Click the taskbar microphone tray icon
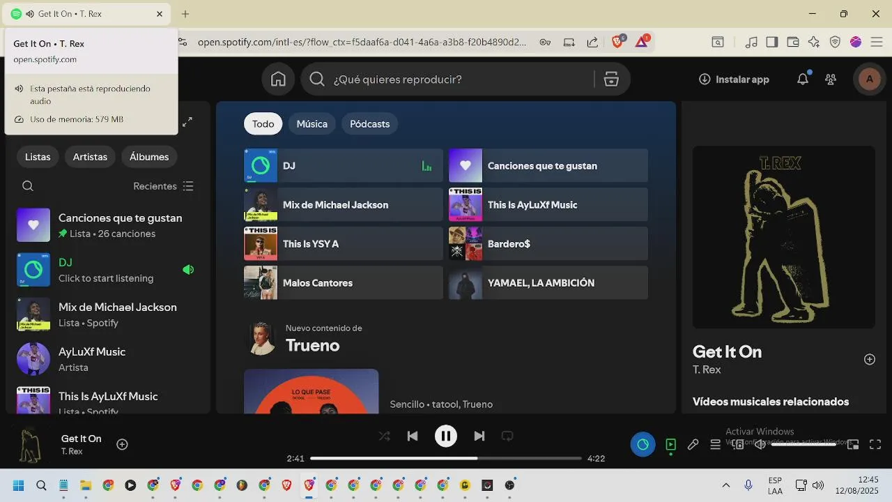Image resolution: width=892 pixels, height=502 pixels. click(748, 485)
